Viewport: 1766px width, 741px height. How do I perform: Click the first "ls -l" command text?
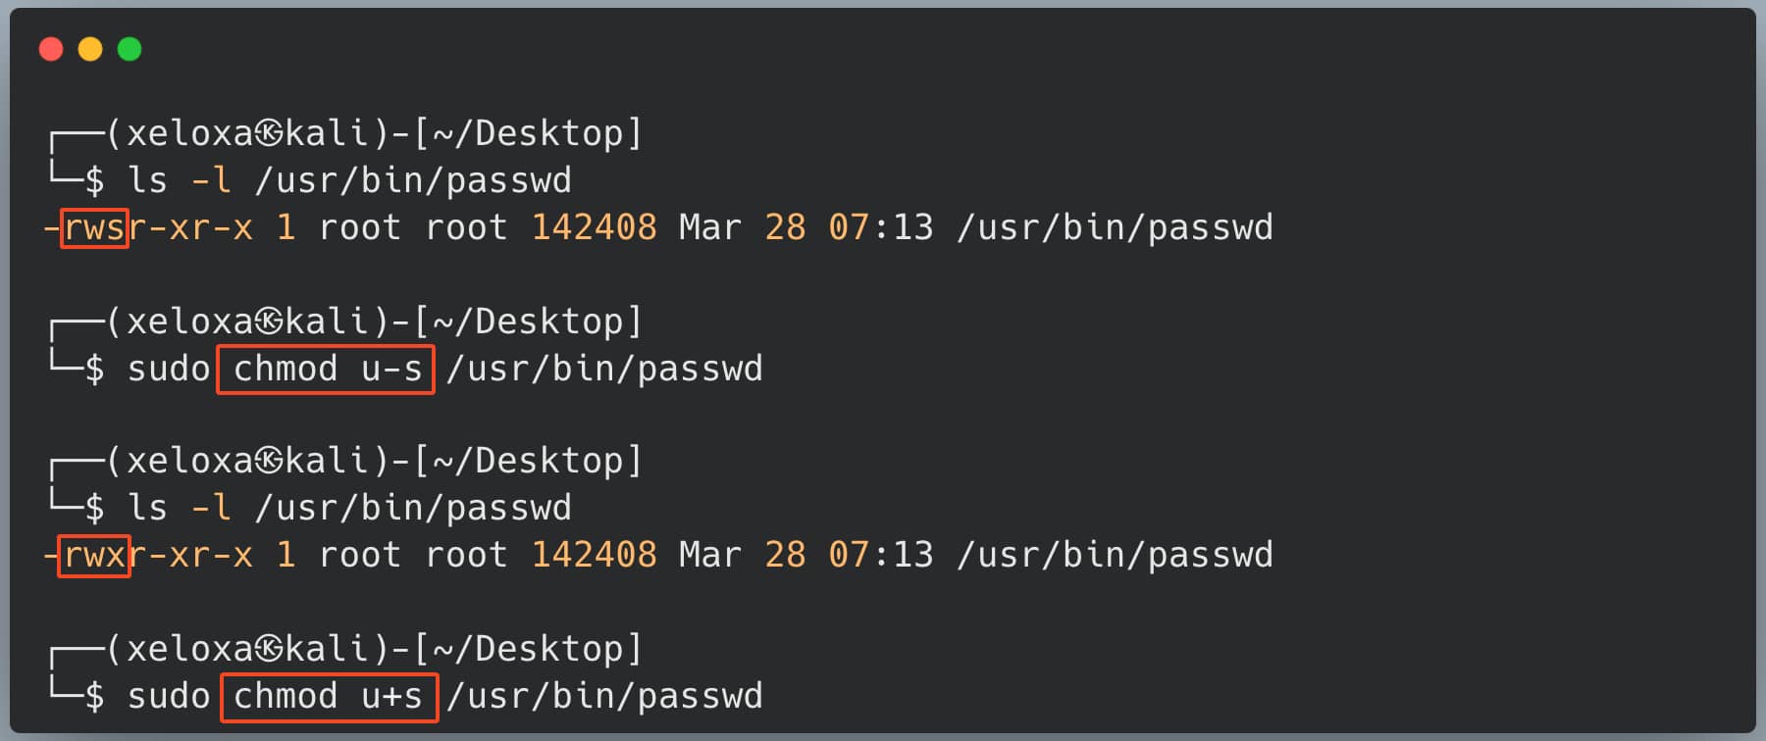pos(179,181)
